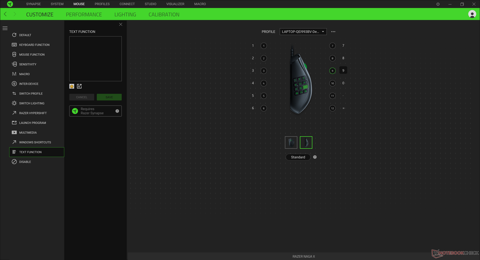Viewport: 480px width, 260px height.
Task: Choose TEXT FUNCTION option
Action: click(37, 152)
